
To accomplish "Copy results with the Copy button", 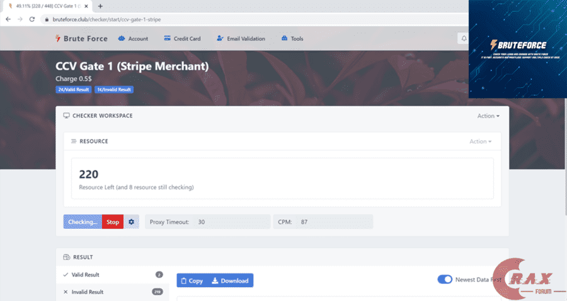I will click(x=192, y=280).
